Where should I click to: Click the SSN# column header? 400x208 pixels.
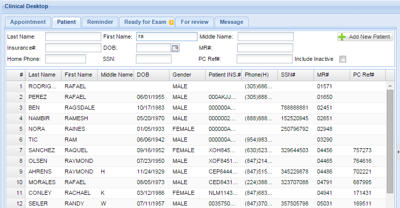(296, 75)
